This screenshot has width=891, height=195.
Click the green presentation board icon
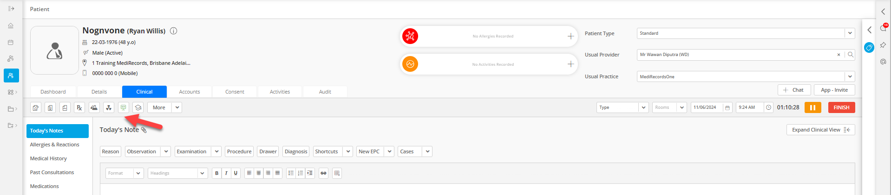123,107
